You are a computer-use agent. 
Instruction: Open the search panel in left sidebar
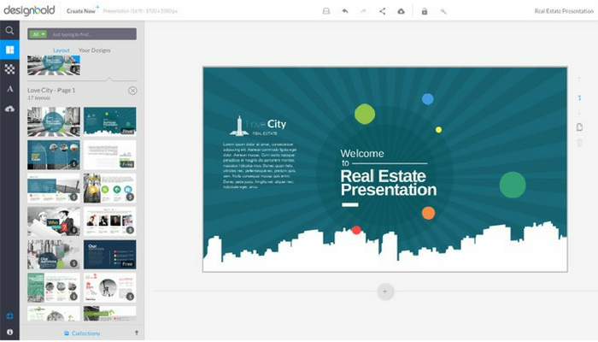(x=9, y=30)
